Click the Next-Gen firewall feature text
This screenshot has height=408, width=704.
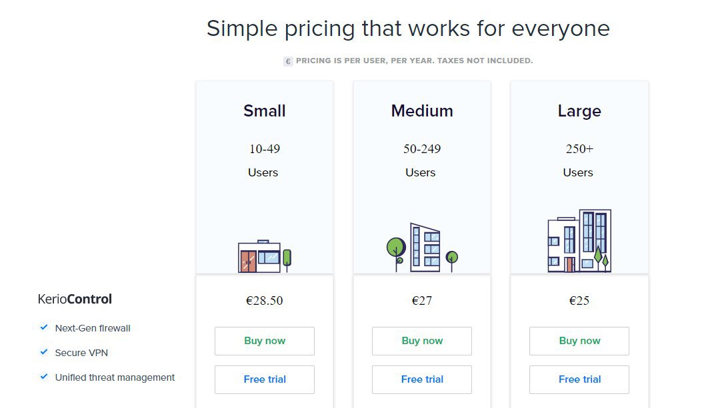pos(93,328)
